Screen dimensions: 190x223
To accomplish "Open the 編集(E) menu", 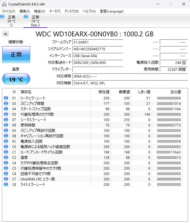I will click(x=25, y=11).
